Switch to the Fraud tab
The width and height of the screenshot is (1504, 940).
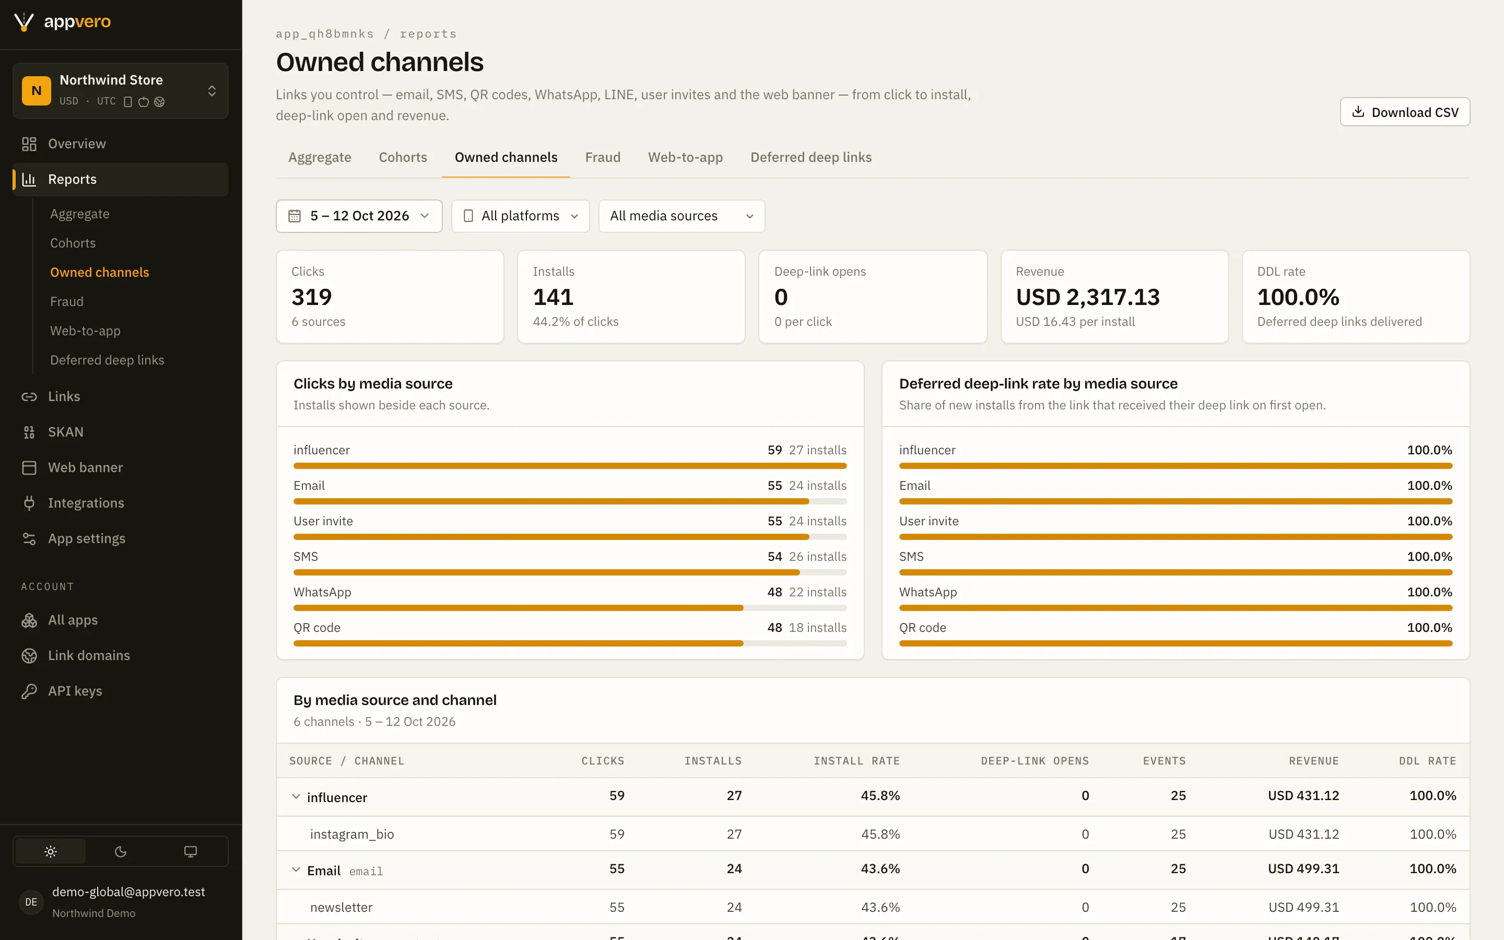point(602,157)
